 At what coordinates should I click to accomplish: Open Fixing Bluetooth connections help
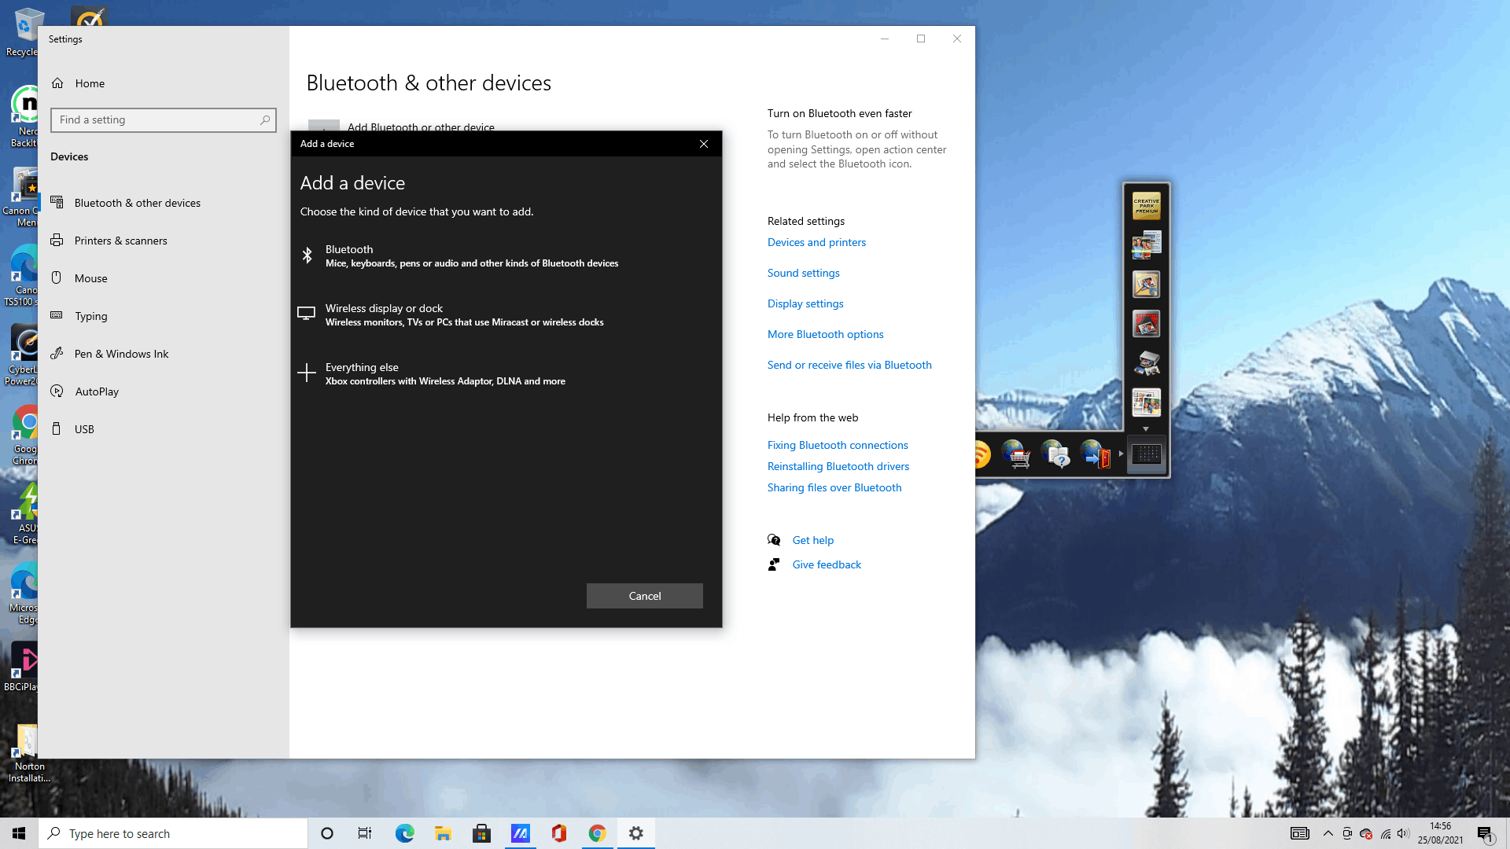838,445
